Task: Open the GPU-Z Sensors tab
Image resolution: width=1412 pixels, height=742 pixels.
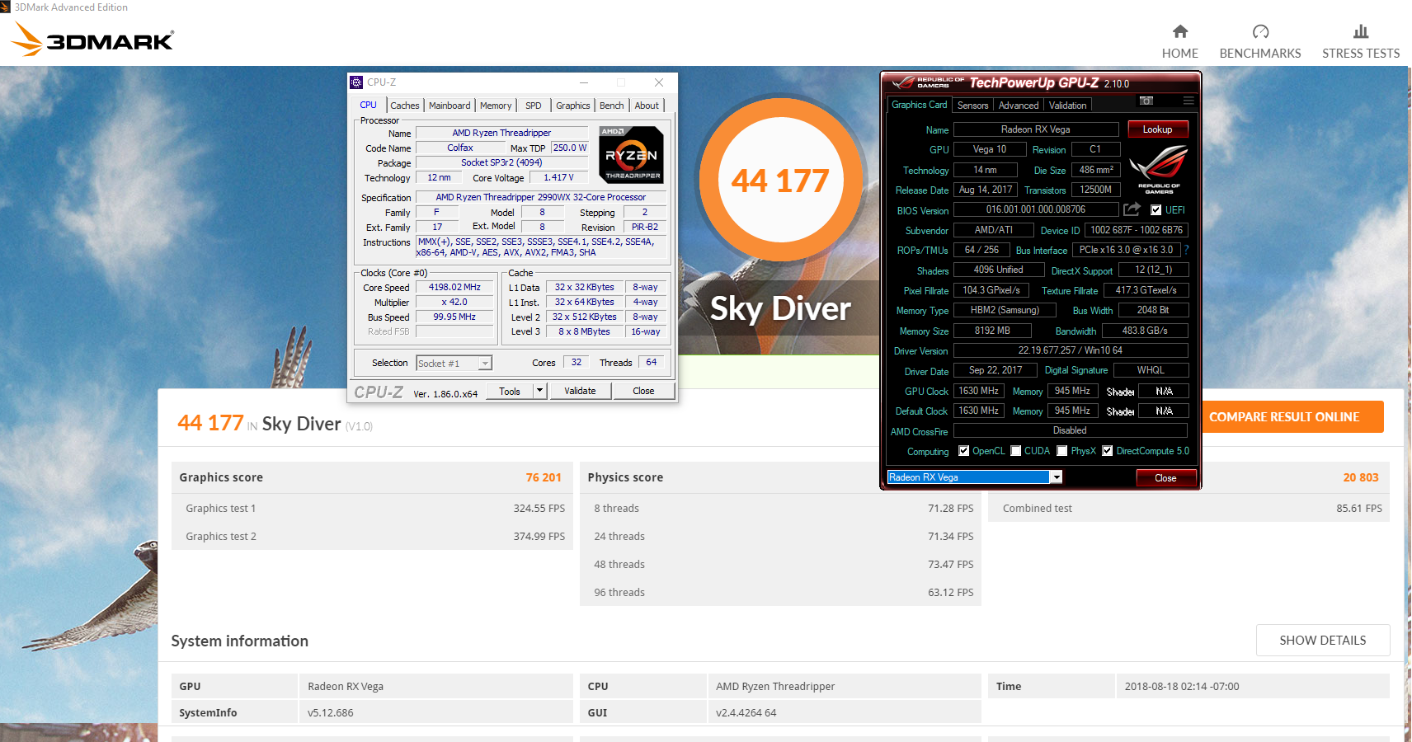Action: point(972,106)
